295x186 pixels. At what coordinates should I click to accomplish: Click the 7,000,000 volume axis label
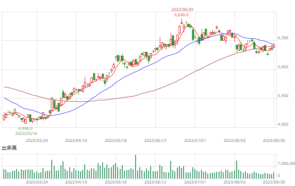tap(286, 164)
